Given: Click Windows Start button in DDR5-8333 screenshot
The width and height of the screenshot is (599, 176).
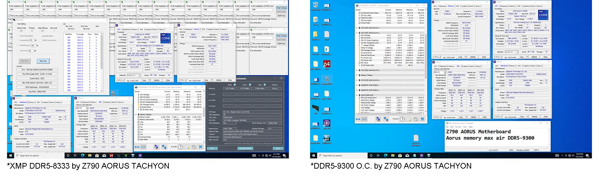Looking at the screenshot, I should coord(11,155).
